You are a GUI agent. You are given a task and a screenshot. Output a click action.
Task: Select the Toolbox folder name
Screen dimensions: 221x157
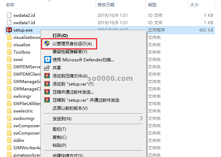(22, 52)
